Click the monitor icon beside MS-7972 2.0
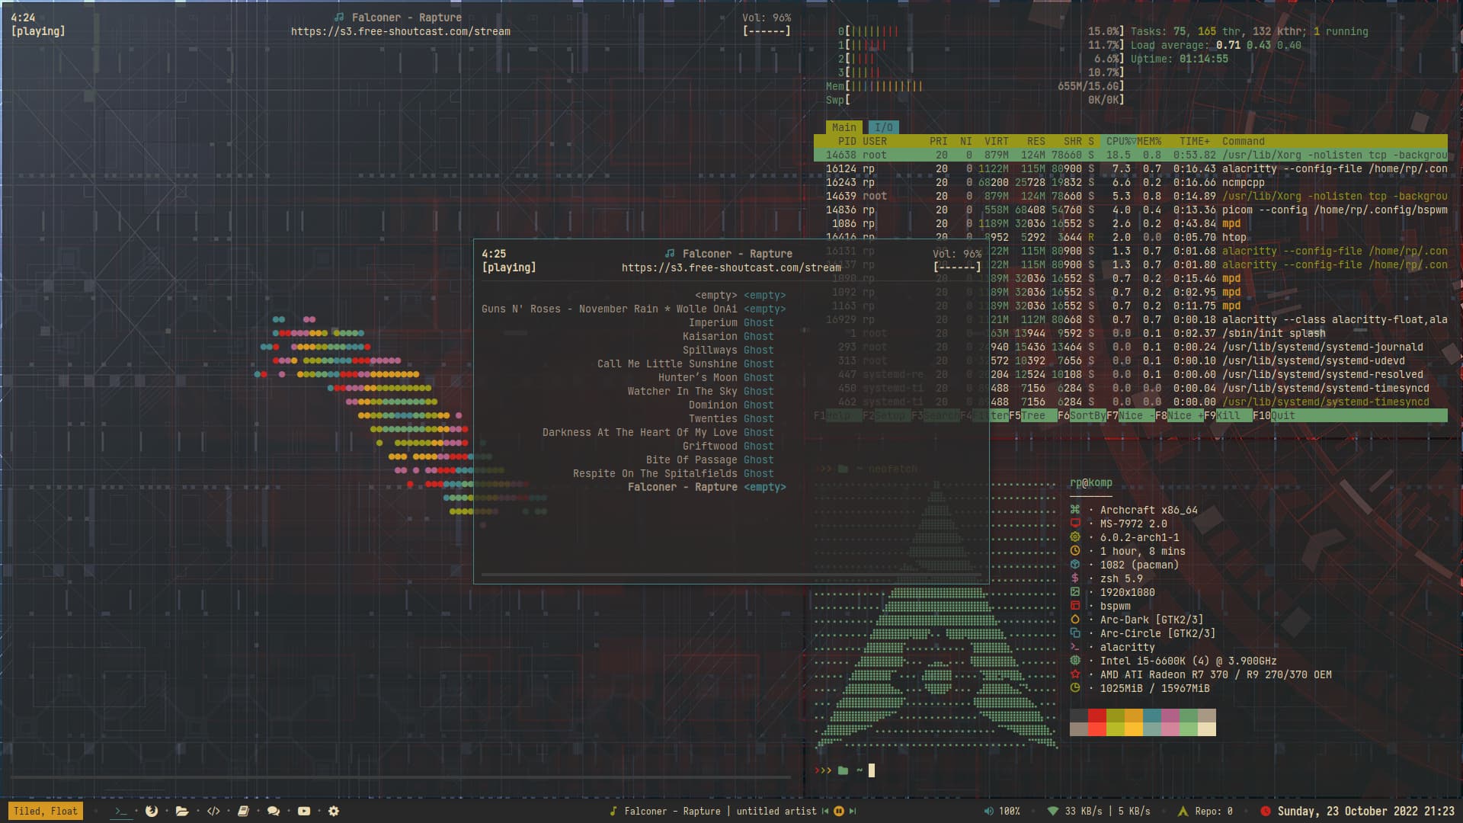The image size is (1463, 823). [x=1075, y=524]
